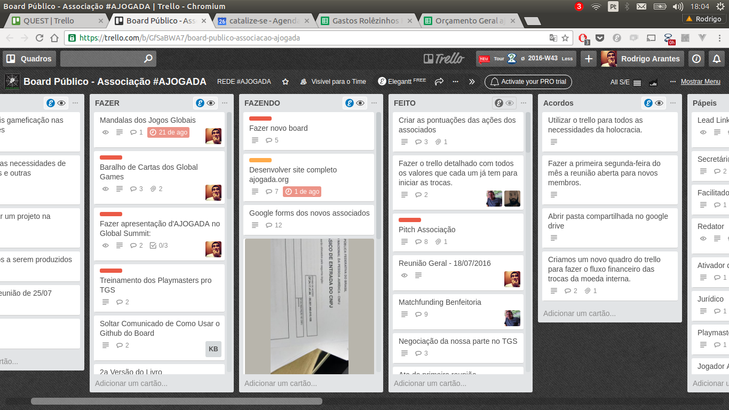This screenshot has width=729, height=410.
Task: Click the mail indicator in system tray
Action: point(641,6)
